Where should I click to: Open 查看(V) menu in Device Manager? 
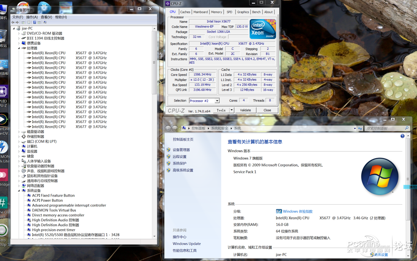(46, 17)
